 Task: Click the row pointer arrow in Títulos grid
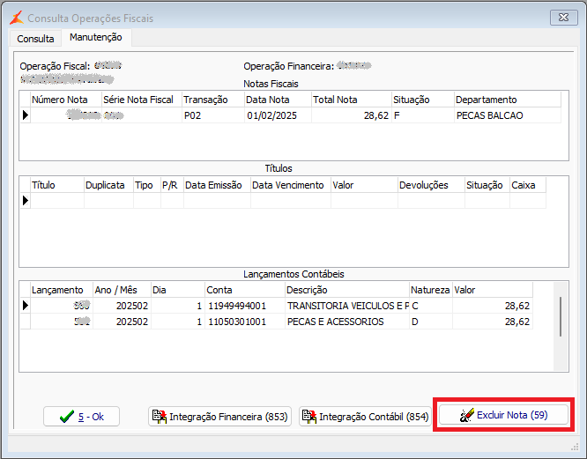[x=25, y=201]
